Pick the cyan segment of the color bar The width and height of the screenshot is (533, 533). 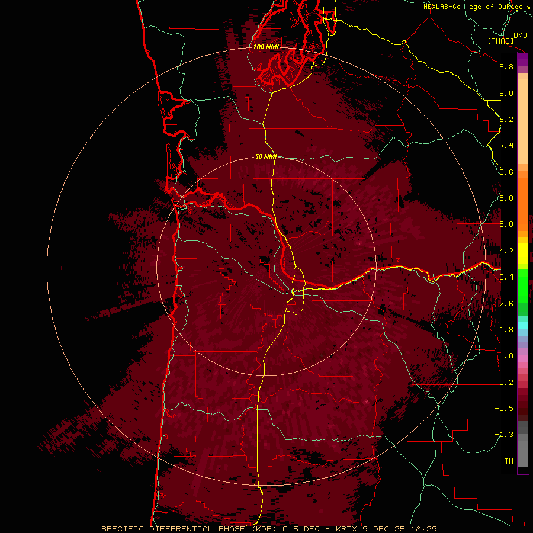523,326
